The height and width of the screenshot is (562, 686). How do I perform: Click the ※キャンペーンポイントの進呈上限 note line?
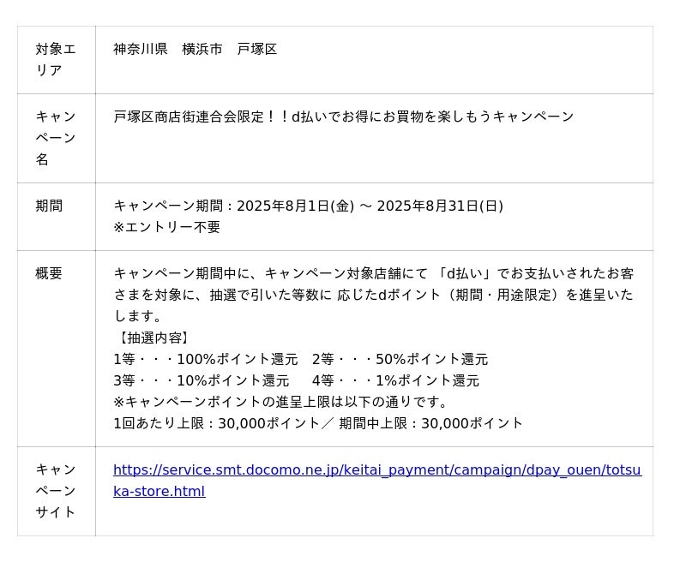point(281,403)
